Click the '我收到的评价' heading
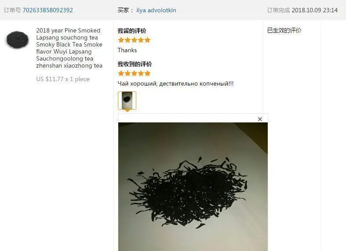The width and height of the screenshot is (346, 251). (135, 64)
